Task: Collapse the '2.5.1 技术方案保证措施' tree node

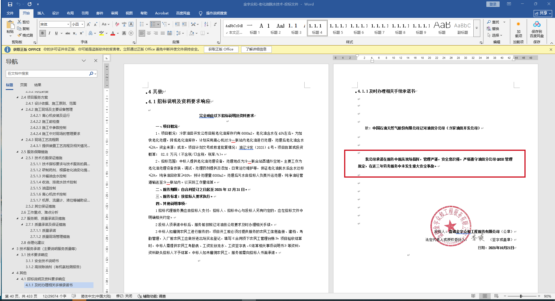Action: pyautogui.click(x=22, y=158)
